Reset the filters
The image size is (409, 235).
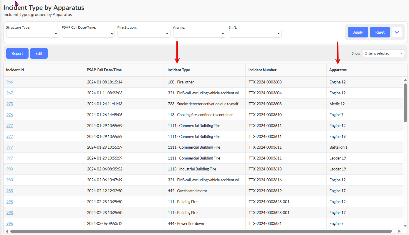coord(380,32)
